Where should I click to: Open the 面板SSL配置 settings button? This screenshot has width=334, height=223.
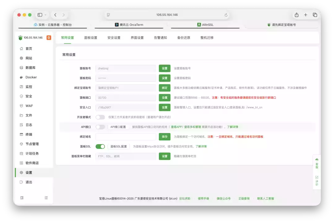(x=118, y=146)
